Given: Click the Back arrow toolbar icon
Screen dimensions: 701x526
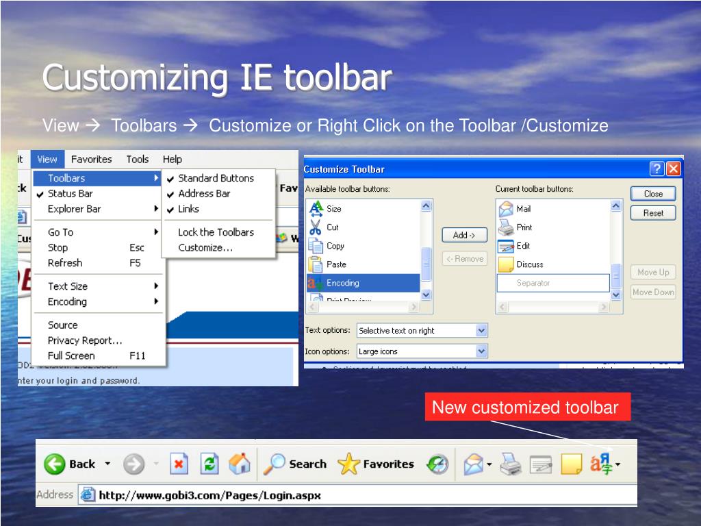Looking at the screenshot, I should coord(55,464).
